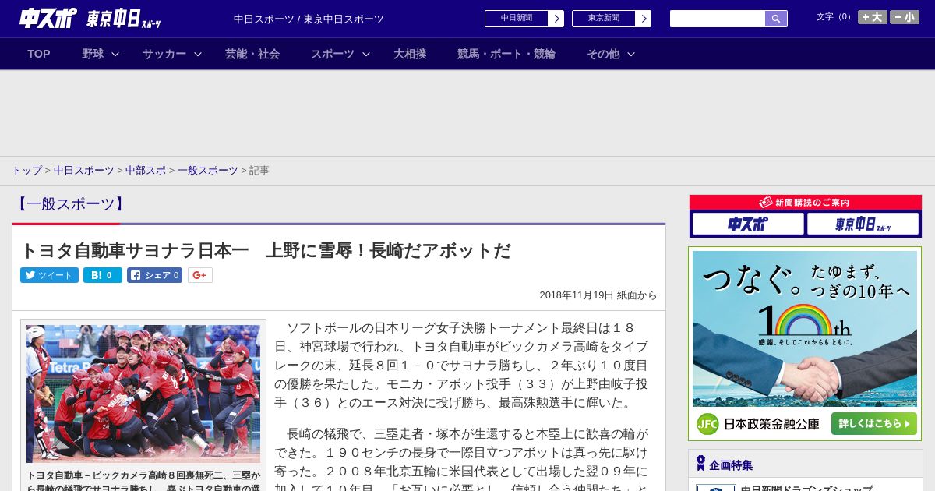
Task: Expand the 野球 dropdown chevron
Action: (115, 54)
